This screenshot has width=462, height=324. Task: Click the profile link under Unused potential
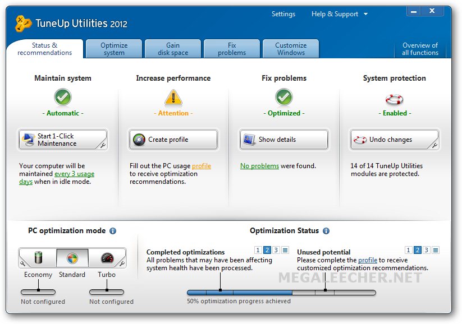tap(368, 260)
